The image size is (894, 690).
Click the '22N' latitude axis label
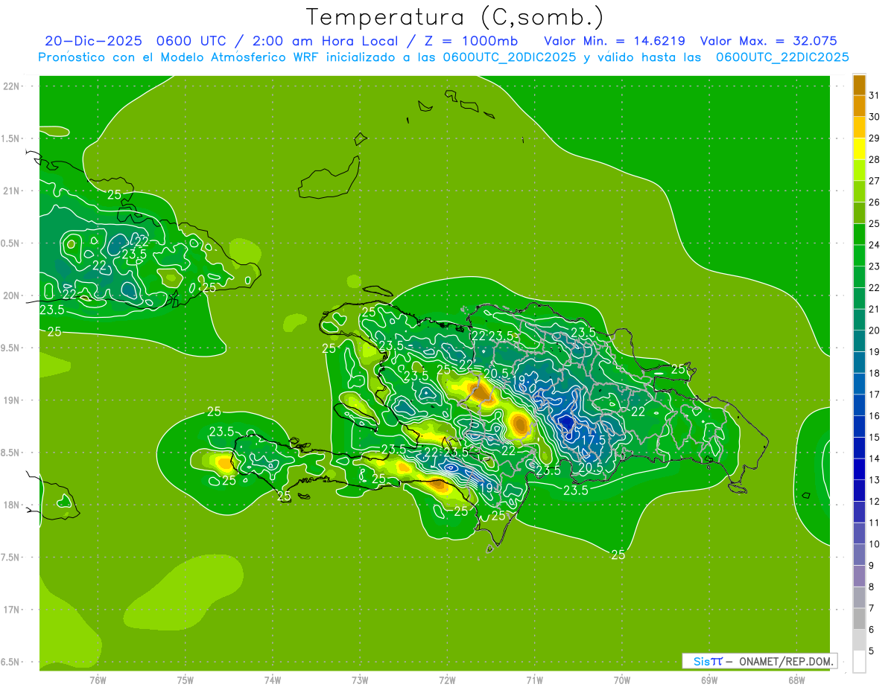click(x=12, y=86)
